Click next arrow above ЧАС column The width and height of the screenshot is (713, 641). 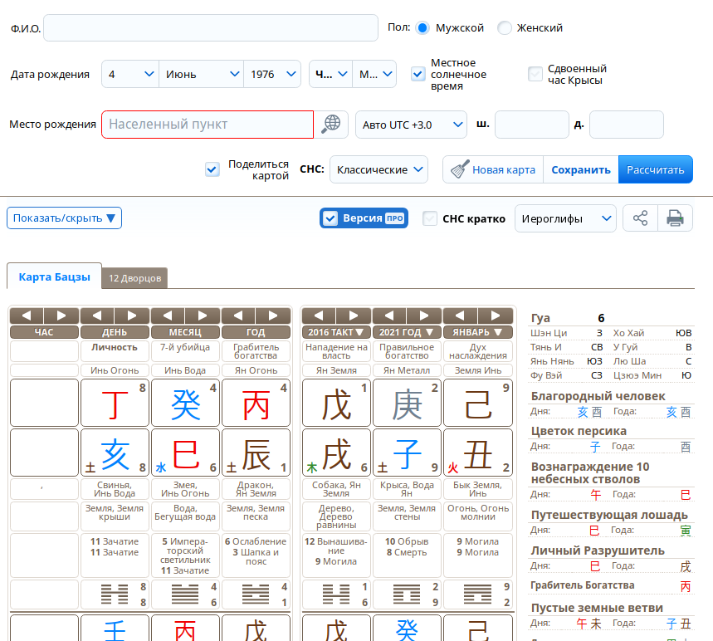[x=61, y=316]
